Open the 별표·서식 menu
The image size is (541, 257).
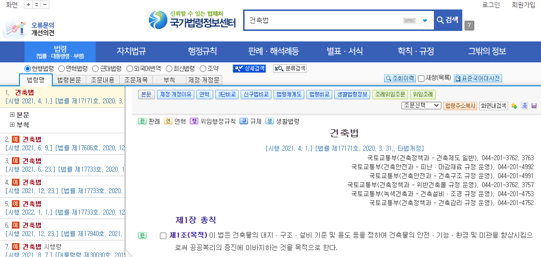click(345, 51)
